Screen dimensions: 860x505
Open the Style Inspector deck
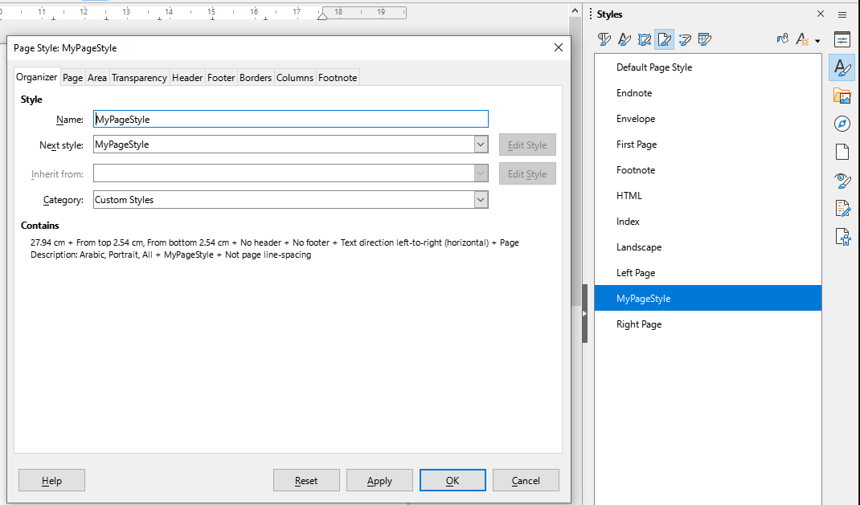pos(842,180)
